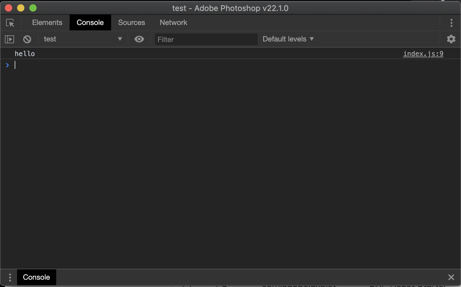The width and height of the screenshot is (461, 287).
Task: Create a live expression with the eye icon
Action: click(139, 39)
